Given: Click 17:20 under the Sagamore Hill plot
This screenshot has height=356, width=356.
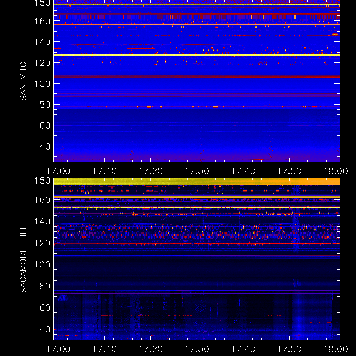Looking at the screenshot, I should (151, 349).
